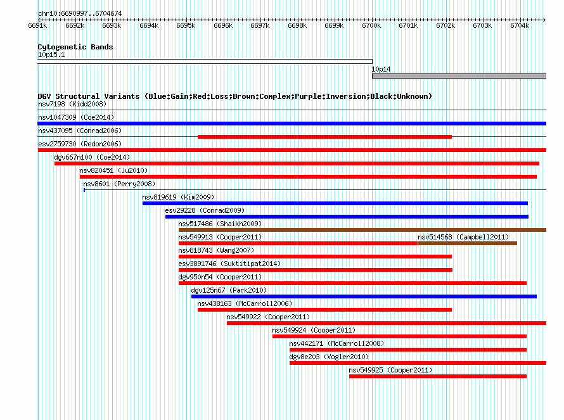
Task: Click the blue esv29228 gain bar
Action: click(347, 217)
